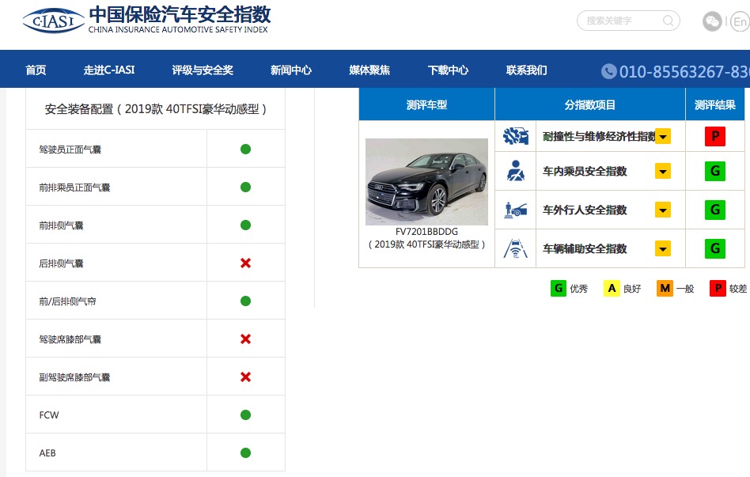Click the 副驾驶席膝部气囊 row label
750x477 pixels.
click(x=74, y=377)
